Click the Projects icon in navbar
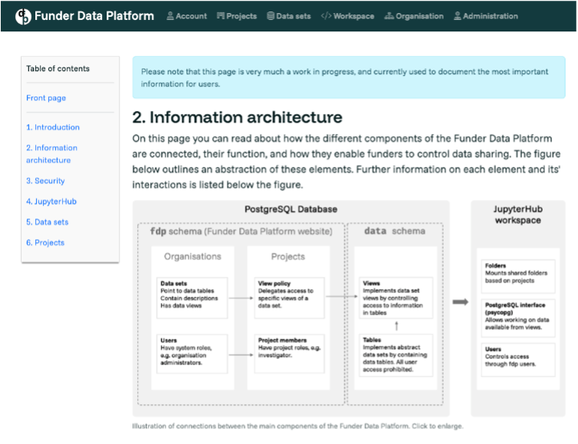The width and height of the screenshot is (578, 444). point(221,16)
